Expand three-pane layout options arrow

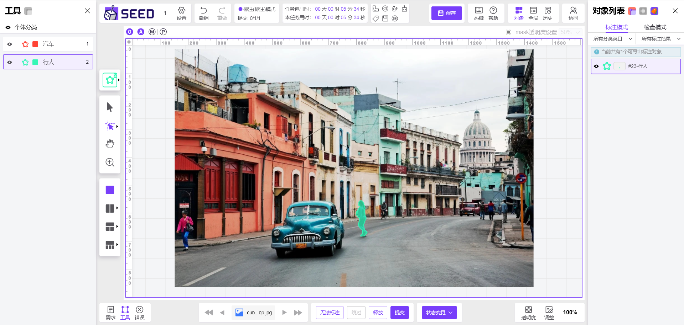pyautogui.click(x=117, y=227)
